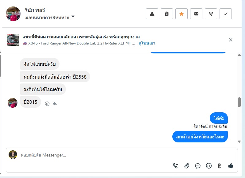
Task: Start a call using the phone icon
Action: [176, 166]
